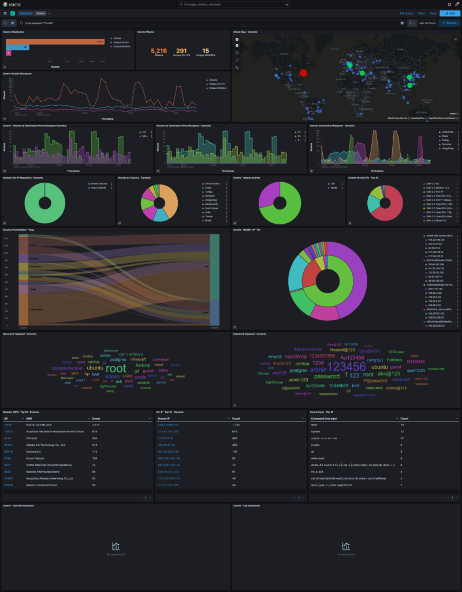Go to next page in Src IP table
This screenshot has width=462, height=592.
click(x=303, y=498)
